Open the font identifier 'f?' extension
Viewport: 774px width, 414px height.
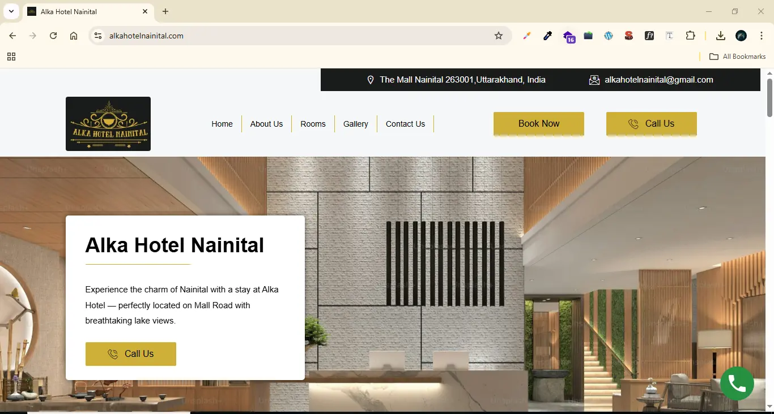click(x=649, y=36)
